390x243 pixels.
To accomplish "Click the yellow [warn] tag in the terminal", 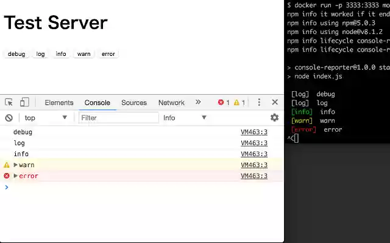I will pyautogui.click(x=302, y=121).
